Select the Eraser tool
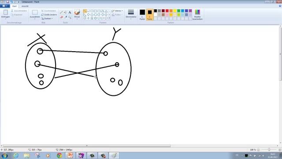 click(x=62, y=17)
